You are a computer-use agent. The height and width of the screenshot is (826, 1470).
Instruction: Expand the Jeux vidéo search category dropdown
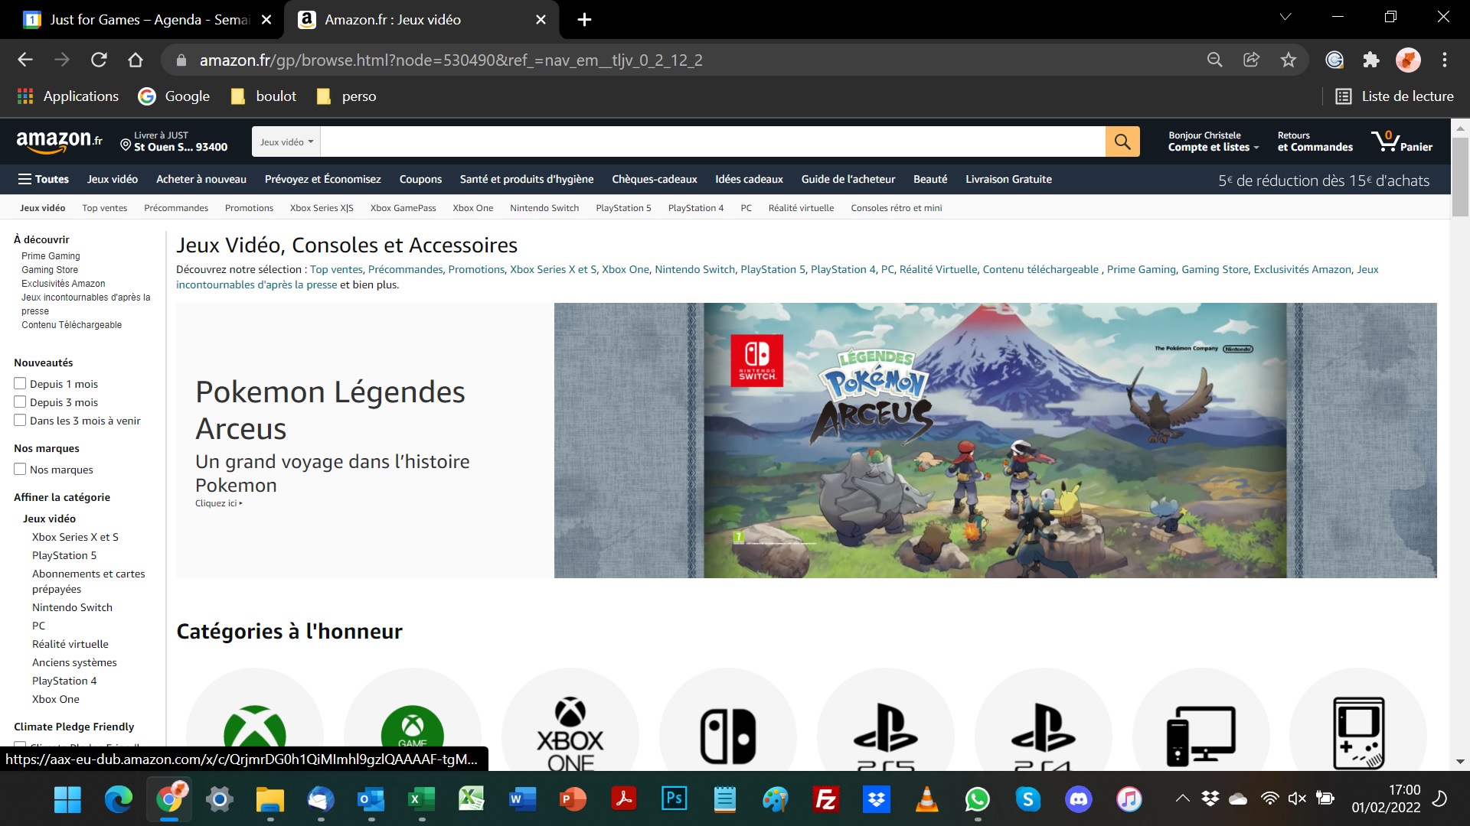click(286, 142)
